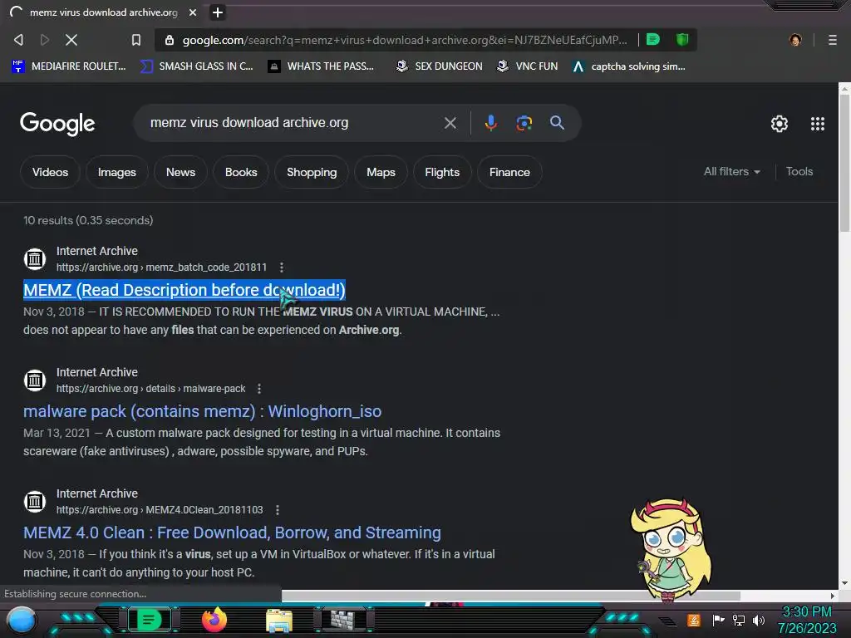The width and height of the screenshot is (851, 638).
Task: Open the green speech-bubble extension icon
Action: [x=653, y=39]
